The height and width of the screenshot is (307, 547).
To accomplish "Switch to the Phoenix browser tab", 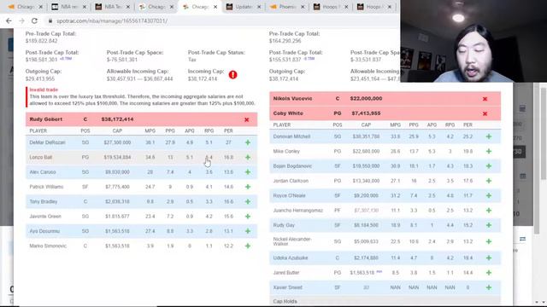I will (x=286, y=7).
